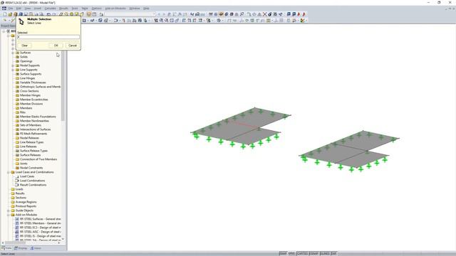Viewport: 456px width, 256px height.
Task: Expand the Line Supports tree node
Action: [x=13, y=70]
